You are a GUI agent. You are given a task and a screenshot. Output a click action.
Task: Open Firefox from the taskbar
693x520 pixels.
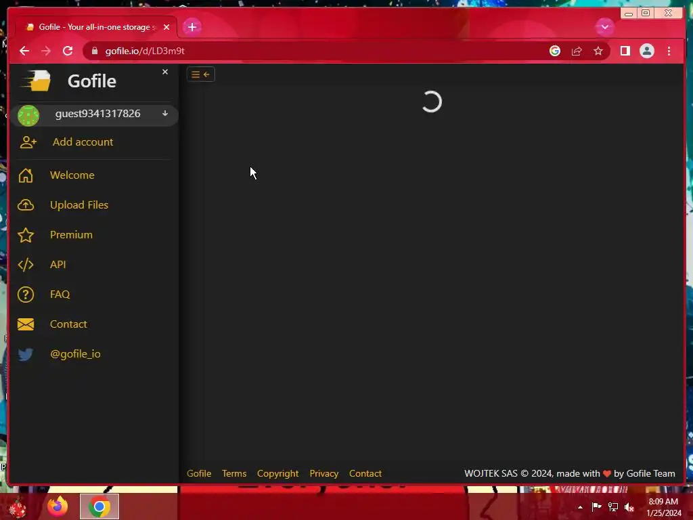[x=58, y=506]
